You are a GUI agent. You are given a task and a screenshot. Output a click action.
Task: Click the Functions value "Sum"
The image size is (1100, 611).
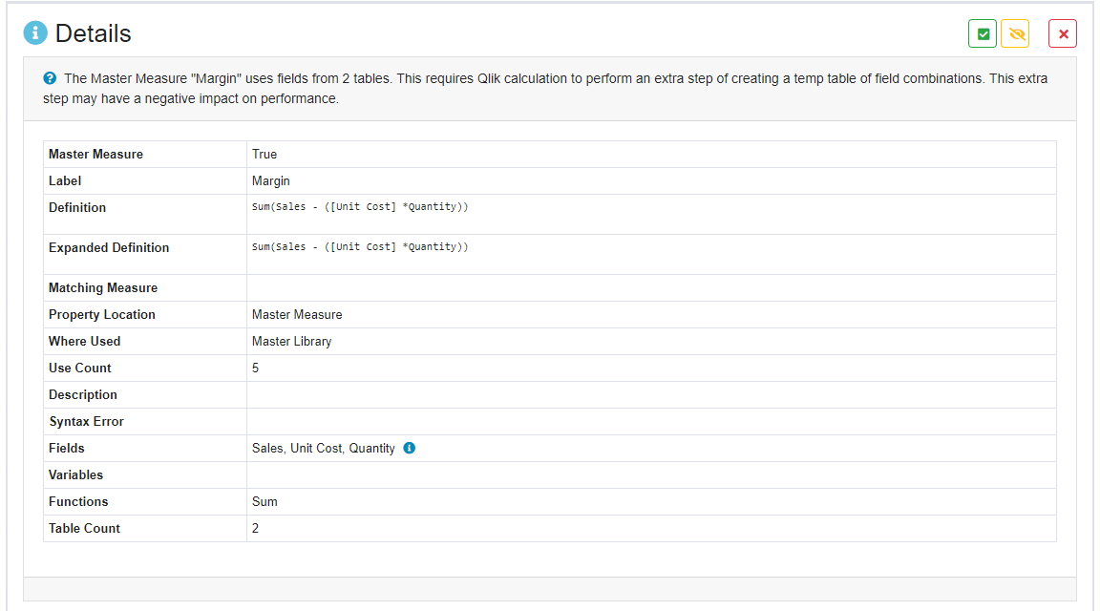(264, 501)
